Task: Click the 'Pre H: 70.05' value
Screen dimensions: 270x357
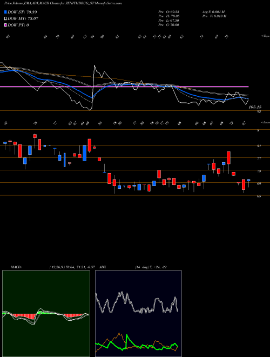Action: coord(168,16)
